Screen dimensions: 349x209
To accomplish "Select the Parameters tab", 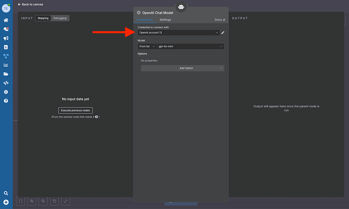I will [x=145, y=20].
